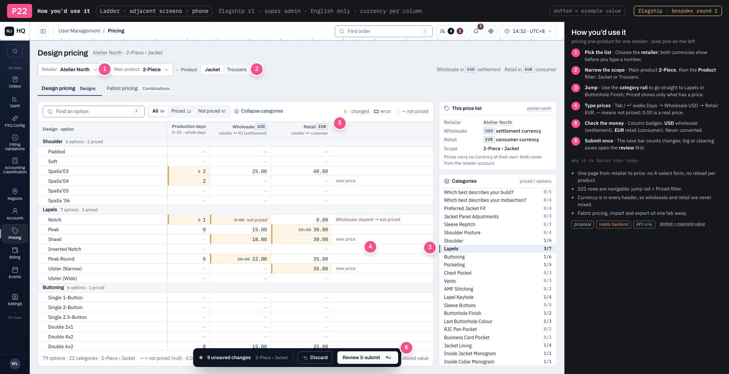Screen dimensions: 729x374
Task: Open the atelier.north link
Action: (x=539, y=109)
